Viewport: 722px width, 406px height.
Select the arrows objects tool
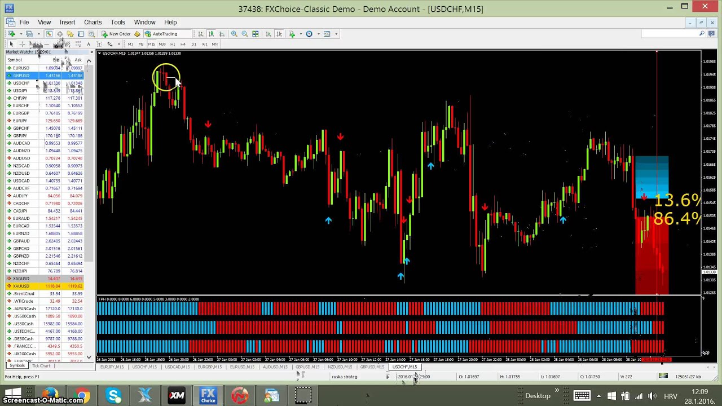point(109,44)
